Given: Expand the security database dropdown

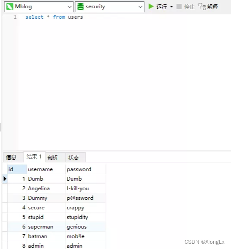Looking at the screenshot, I should coord(140,7).
